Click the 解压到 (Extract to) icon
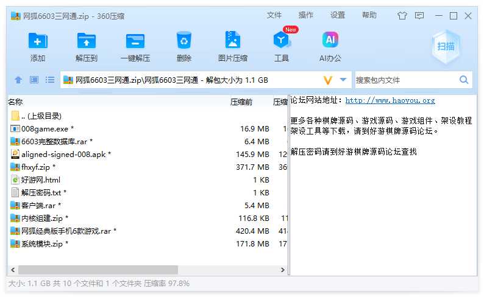The image size is (484, 297). [87, 41]
